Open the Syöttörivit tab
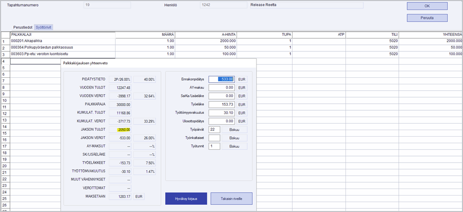The image size is (463, 212). (x=44, y=26)
